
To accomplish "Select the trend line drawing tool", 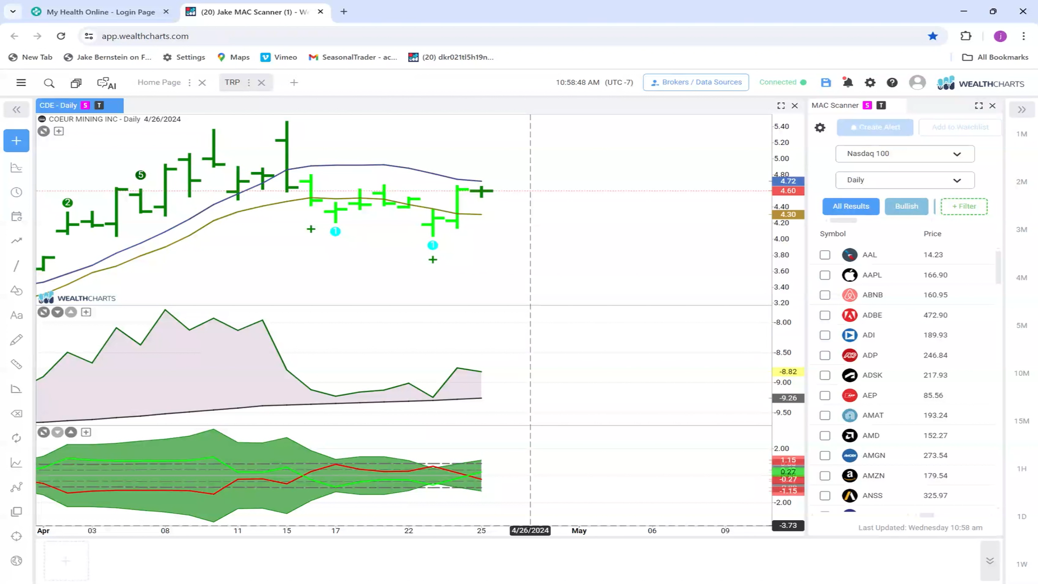I will [x=16, y=266].
